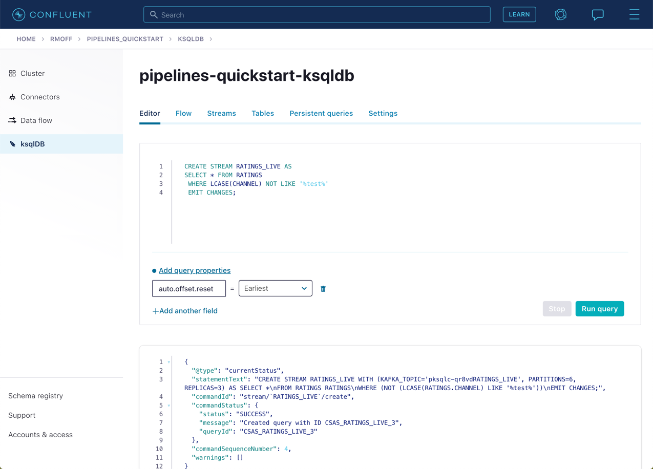653x469 pixels.
Task: Click the SELECT * FROM RATINGS line
Action: [223, 175]
